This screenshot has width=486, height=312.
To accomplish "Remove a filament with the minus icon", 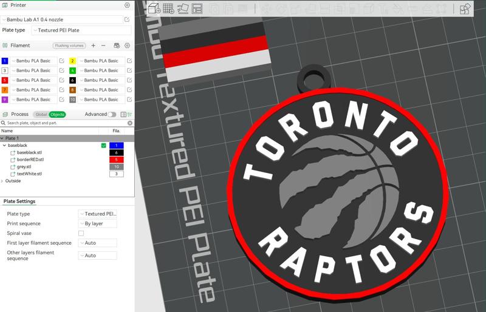I will pyautogui.click(x=103, y=46).
